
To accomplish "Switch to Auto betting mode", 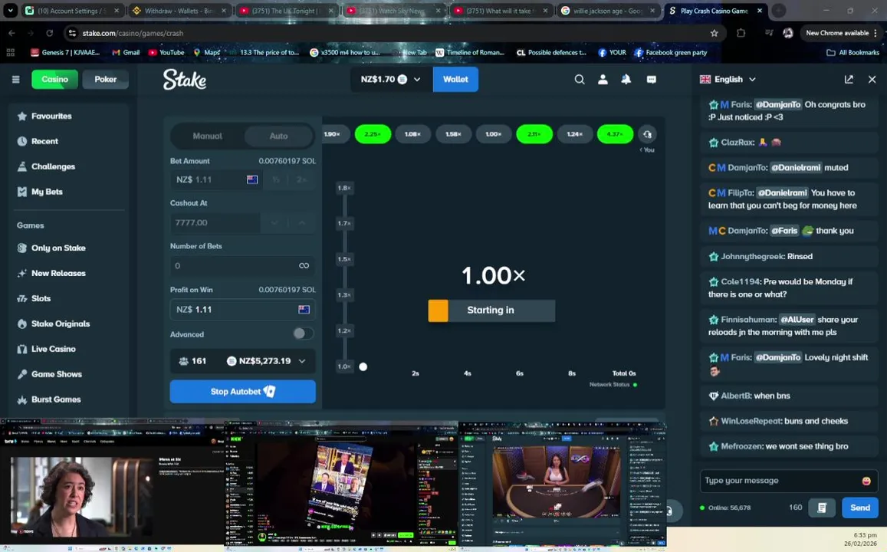I will click(x=278, y=136).
